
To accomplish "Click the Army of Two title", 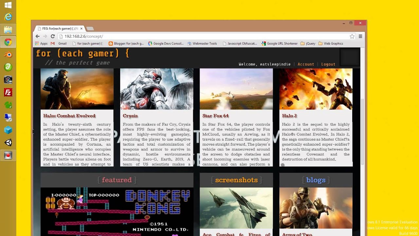I will [297, 234].
